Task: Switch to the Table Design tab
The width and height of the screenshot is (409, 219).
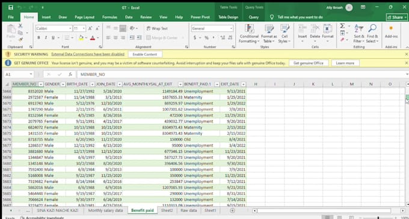Action: 228,17
